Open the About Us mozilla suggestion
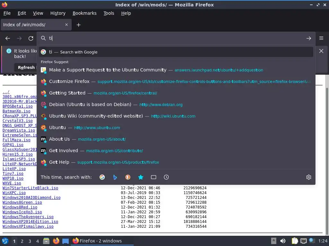This screenshot has width=329, height=246. (x=176, y=139)
